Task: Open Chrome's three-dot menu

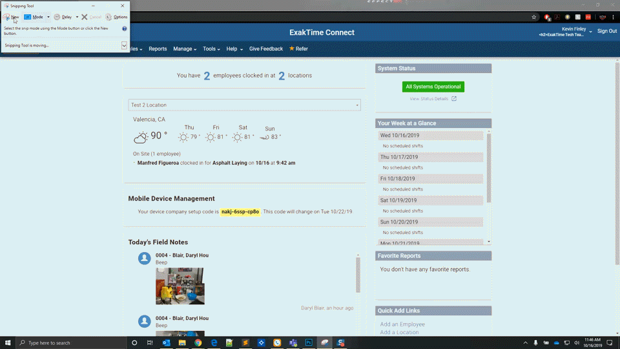Action: click(x=614, y=17)
